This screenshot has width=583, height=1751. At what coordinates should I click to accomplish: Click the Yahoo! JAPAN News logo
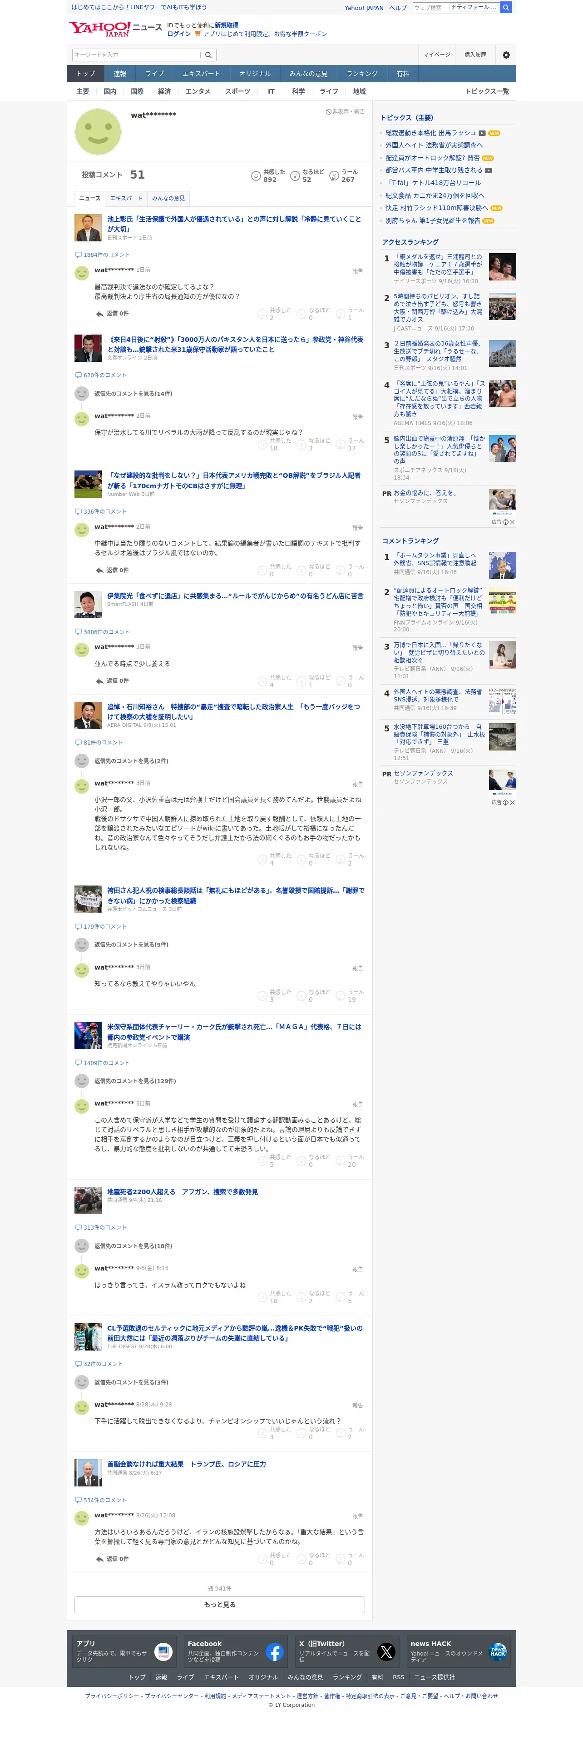[x=115, y=29]
